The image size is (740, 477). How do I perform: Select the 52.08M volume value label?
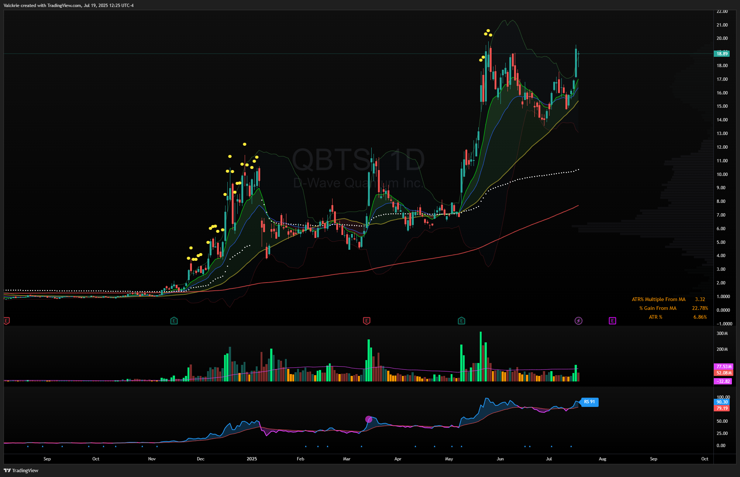723,373
